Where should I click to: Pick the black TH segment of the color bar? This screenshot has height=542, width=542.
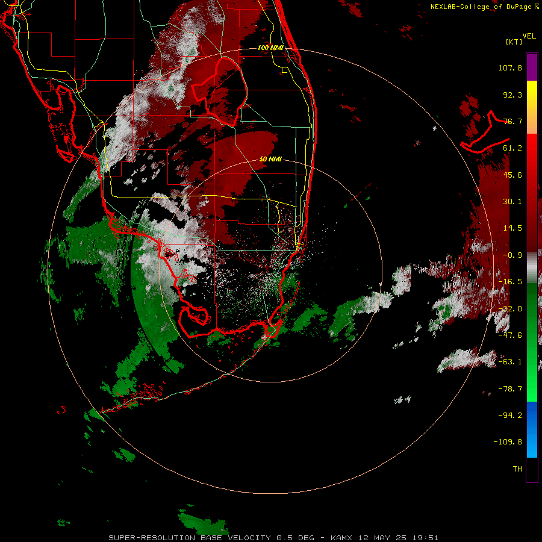coord(532,469)
